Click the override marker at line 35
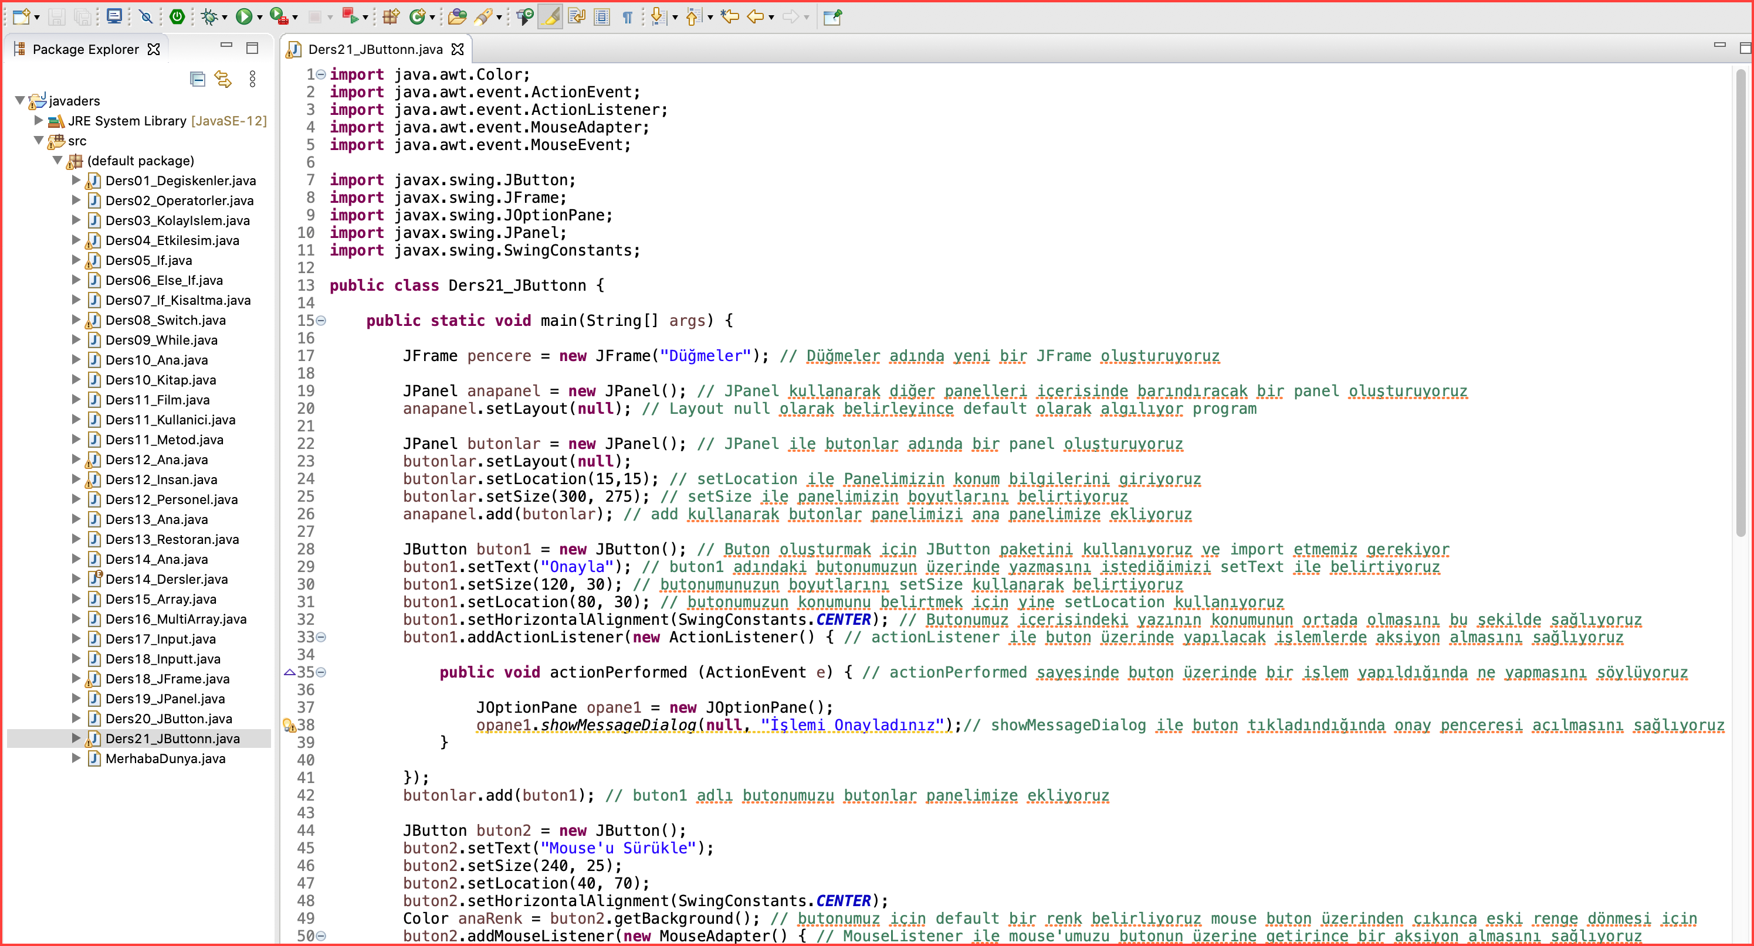This screenshot has height=946, width=1754. [289, 673]
